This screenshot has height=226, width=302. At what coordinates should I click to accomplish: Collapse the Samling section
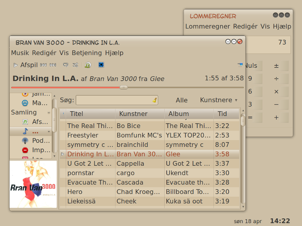coord(49,112)
